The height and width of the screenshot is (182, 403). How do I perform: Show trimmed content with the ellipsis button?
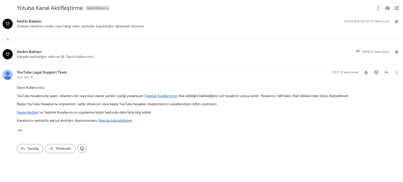(x=20, y=130)
